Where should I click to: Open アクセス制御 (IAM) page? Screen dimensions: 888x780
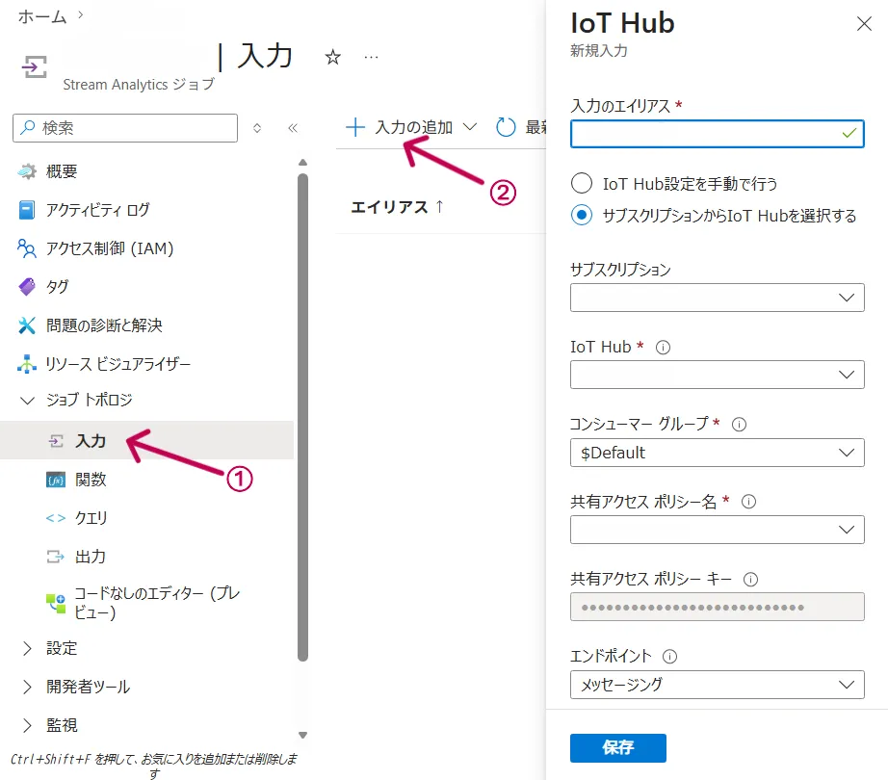coord(110,247)
